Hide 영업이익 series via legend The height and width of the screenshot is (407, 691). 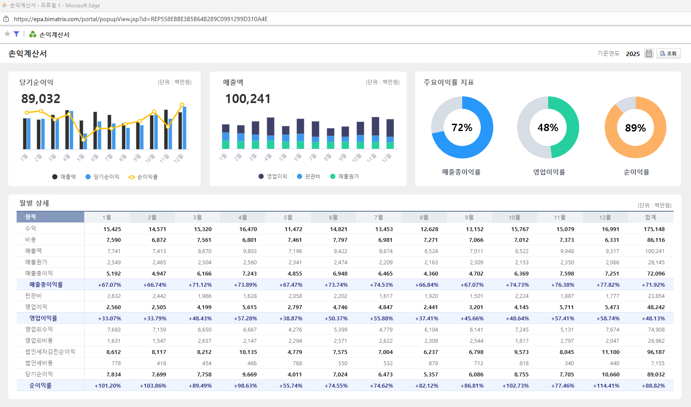(273, 176)
